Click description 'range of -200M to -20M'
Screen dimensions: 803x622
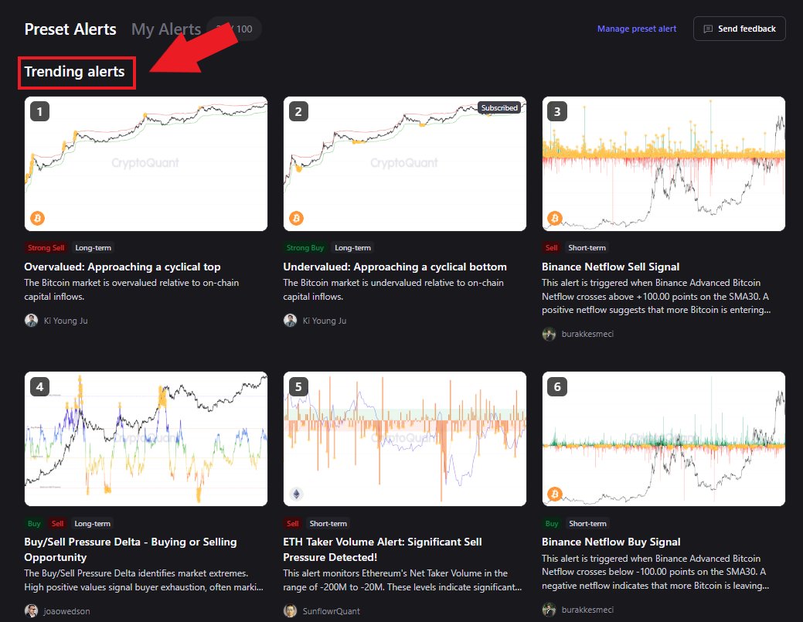[x=403, y=580]
